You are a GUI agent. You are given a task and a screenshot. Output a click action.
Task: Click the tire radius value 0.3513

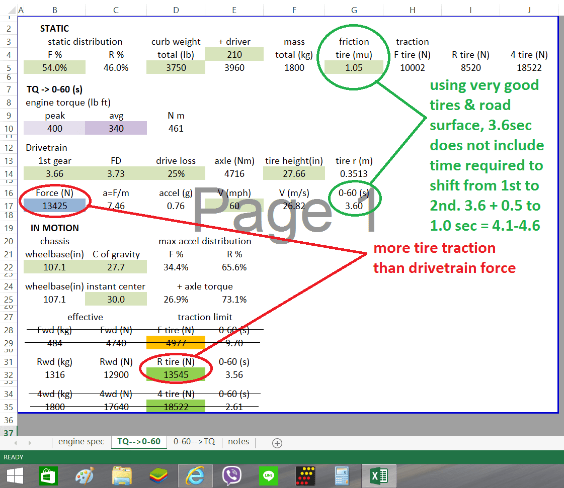[354, 173]
